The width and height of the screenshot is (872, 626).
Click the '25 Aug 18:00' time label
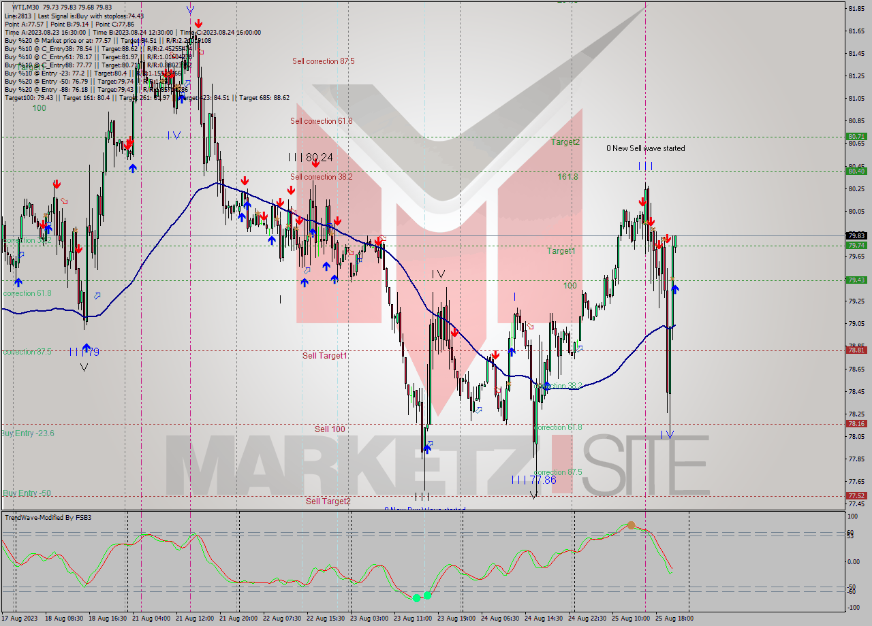pyautogui.click(x=674, y=619)
